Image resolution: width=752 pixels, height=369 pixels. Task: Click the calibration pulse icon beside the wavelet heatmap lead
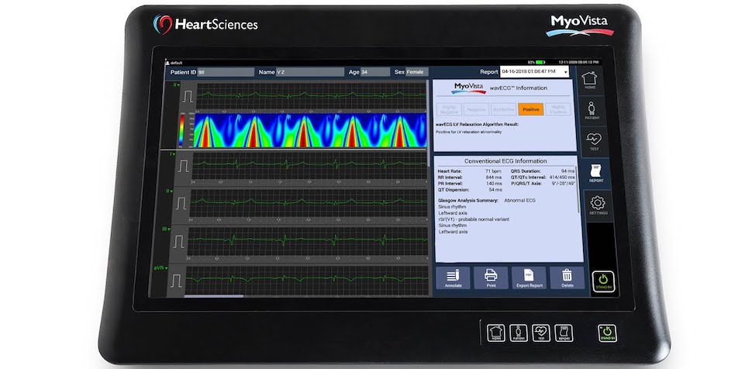pyautogui.click(x=188, y=96)
